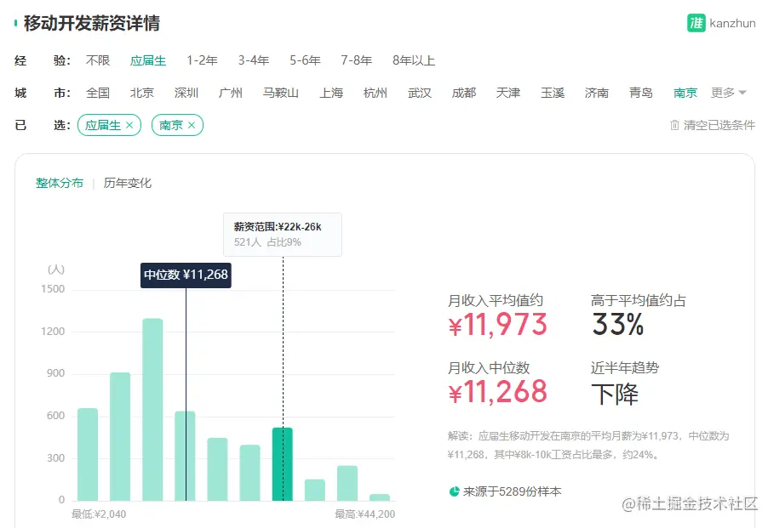Choose city 武汉

(420, 93)
